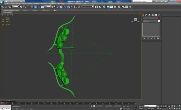The image size is (181, 110).
Task: Open the Select by Name dialog
Action: coord(24,7)
